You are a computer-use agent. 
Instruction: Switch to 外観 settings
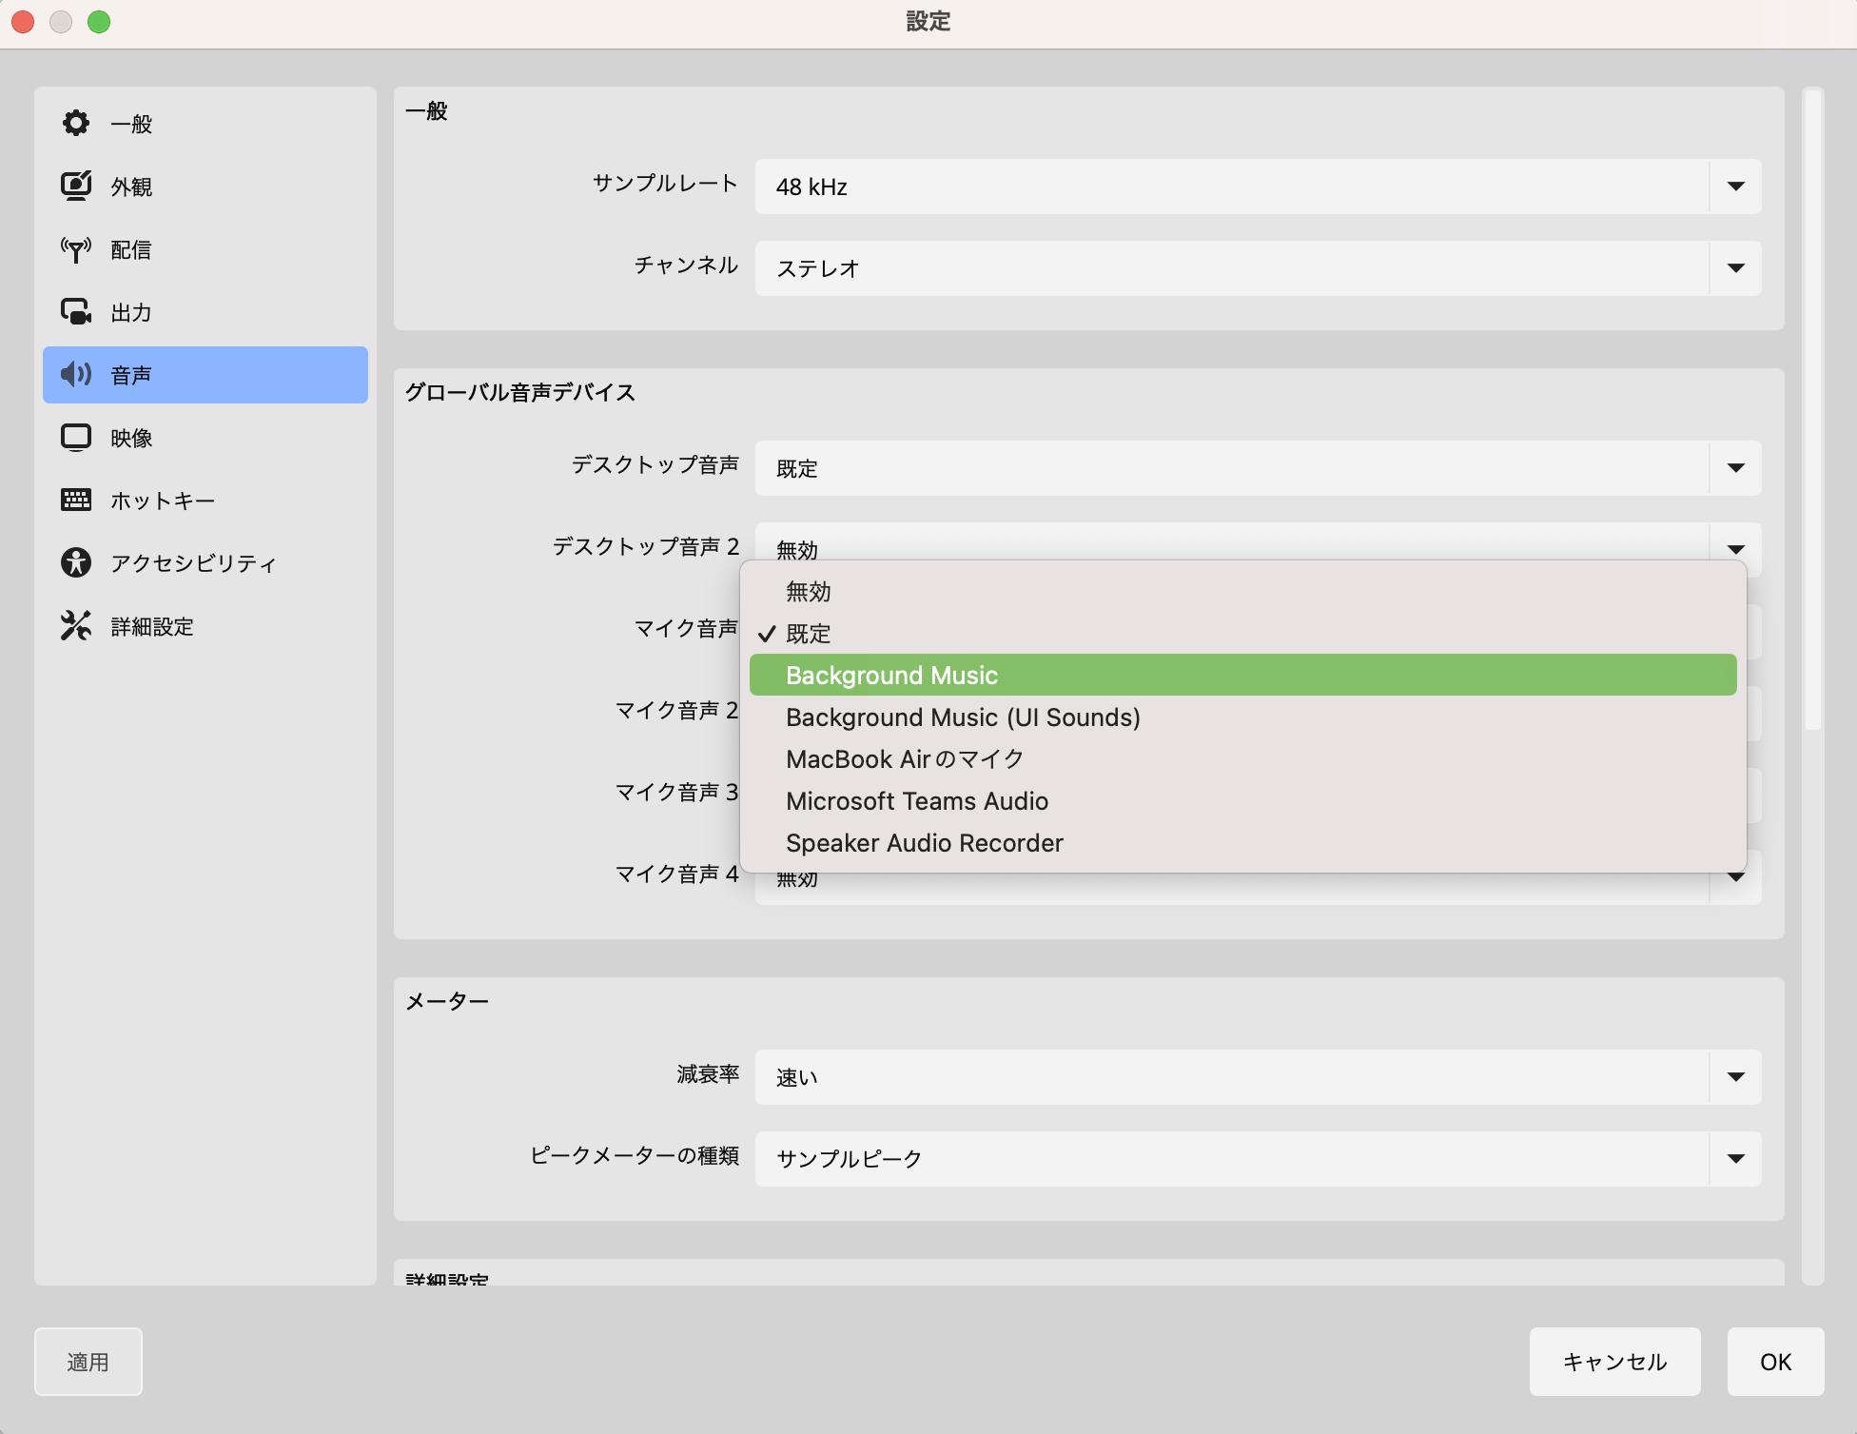(x=205, y=187)
